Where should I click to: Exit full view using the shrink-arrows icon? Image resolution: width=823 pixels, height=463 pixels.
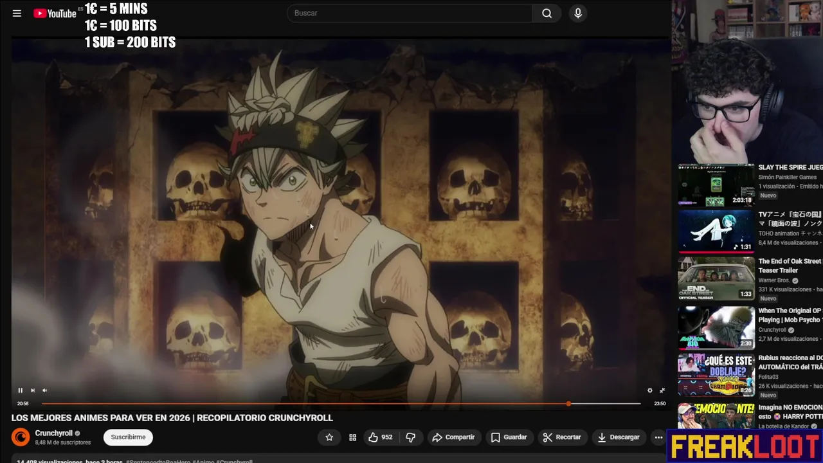tap(662, 390)
